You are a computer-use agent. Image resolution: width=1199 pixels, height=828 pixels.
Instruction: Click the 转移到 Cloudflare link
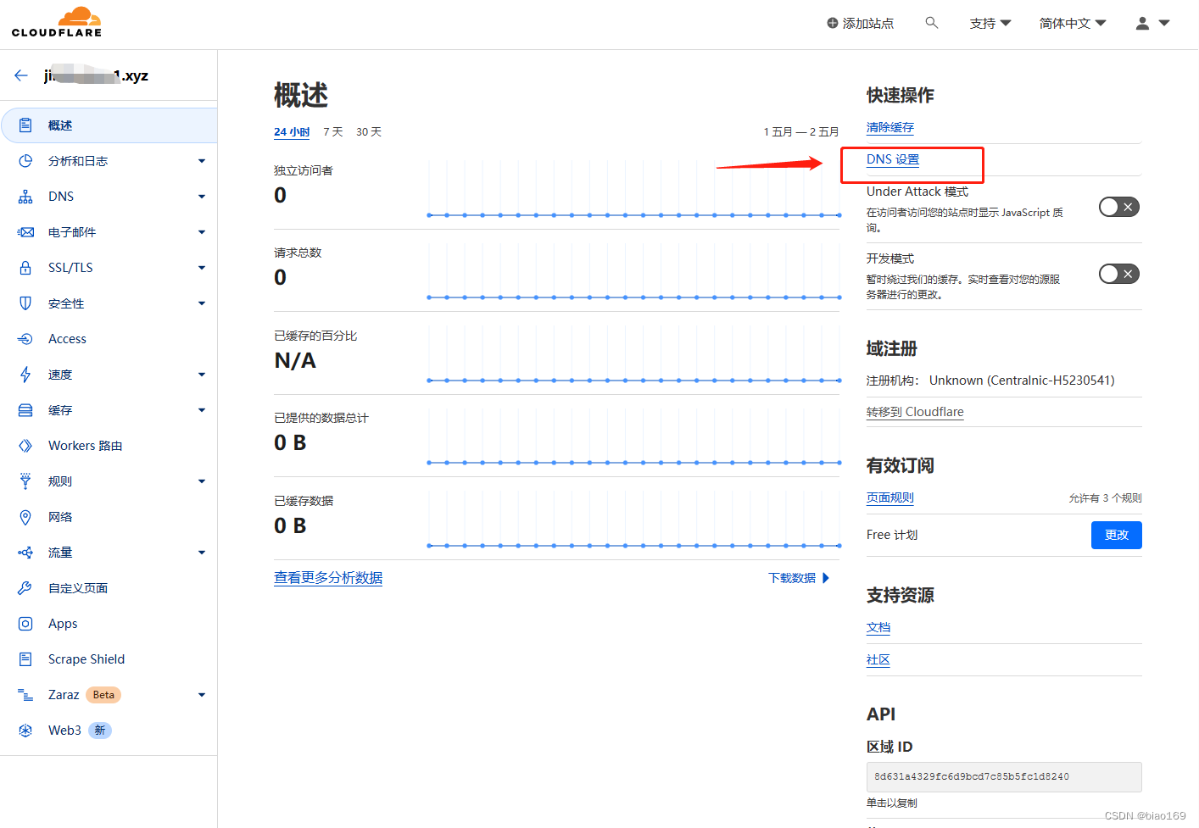pos(915,412)
